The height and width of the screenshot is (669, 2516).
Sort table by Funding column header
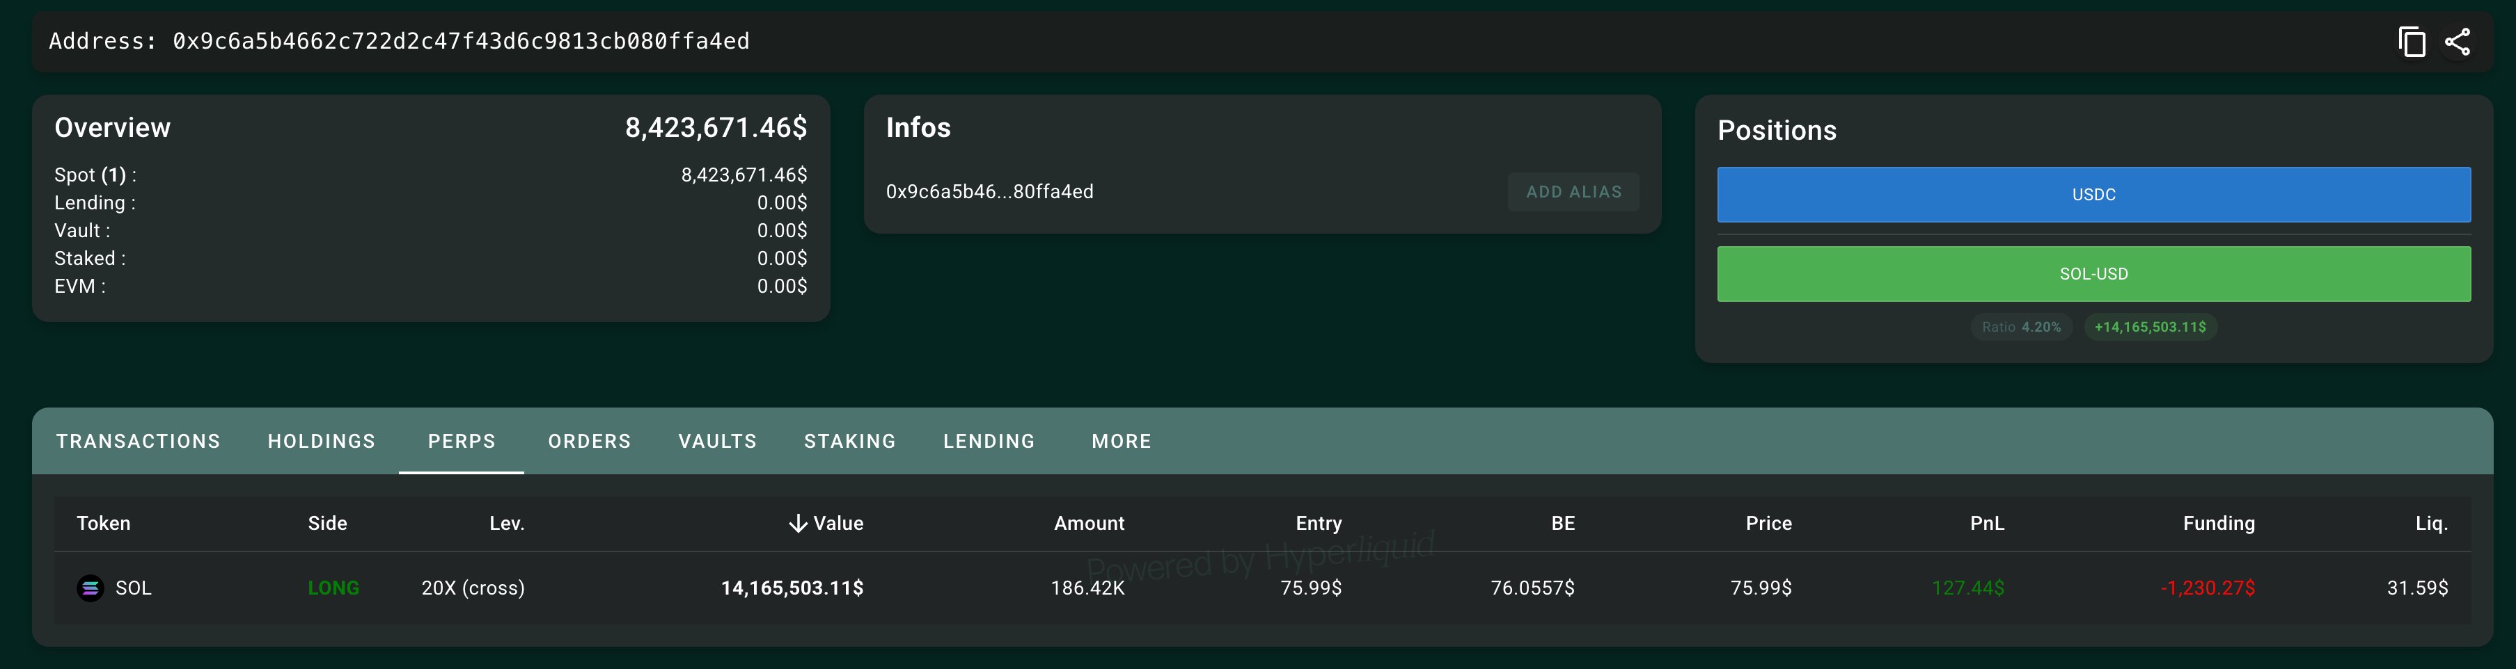click(x=2218, y=524)
